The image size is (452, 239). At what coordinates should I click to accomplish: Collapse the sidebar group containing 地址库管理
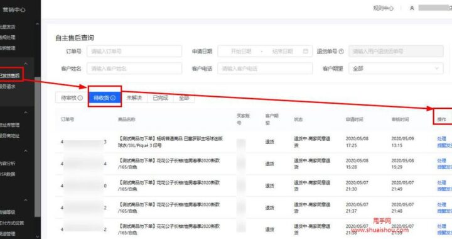(x=26, y=113)
